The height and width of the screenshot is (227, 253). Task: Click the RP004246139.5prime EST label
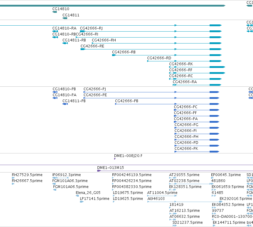132,175
